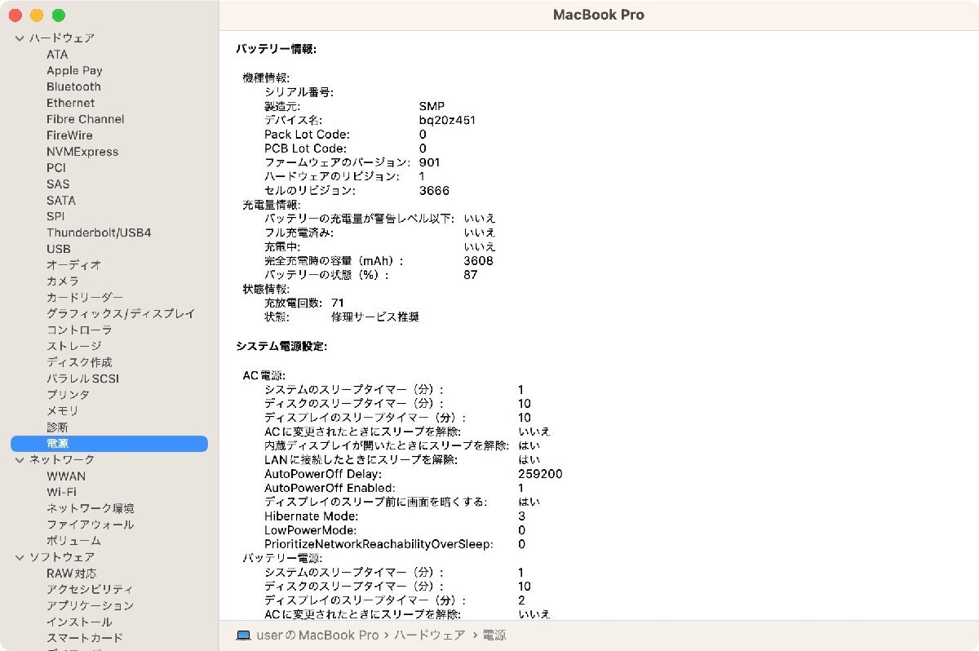
Task: Select Apple Pay in the sidebar
Action: [x=74, y=71]
